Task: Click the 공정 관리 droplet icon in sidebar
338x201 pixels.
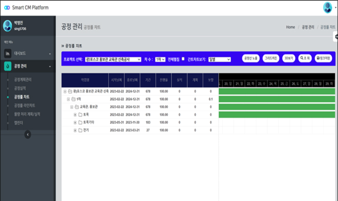Action: tap(8, 67)
